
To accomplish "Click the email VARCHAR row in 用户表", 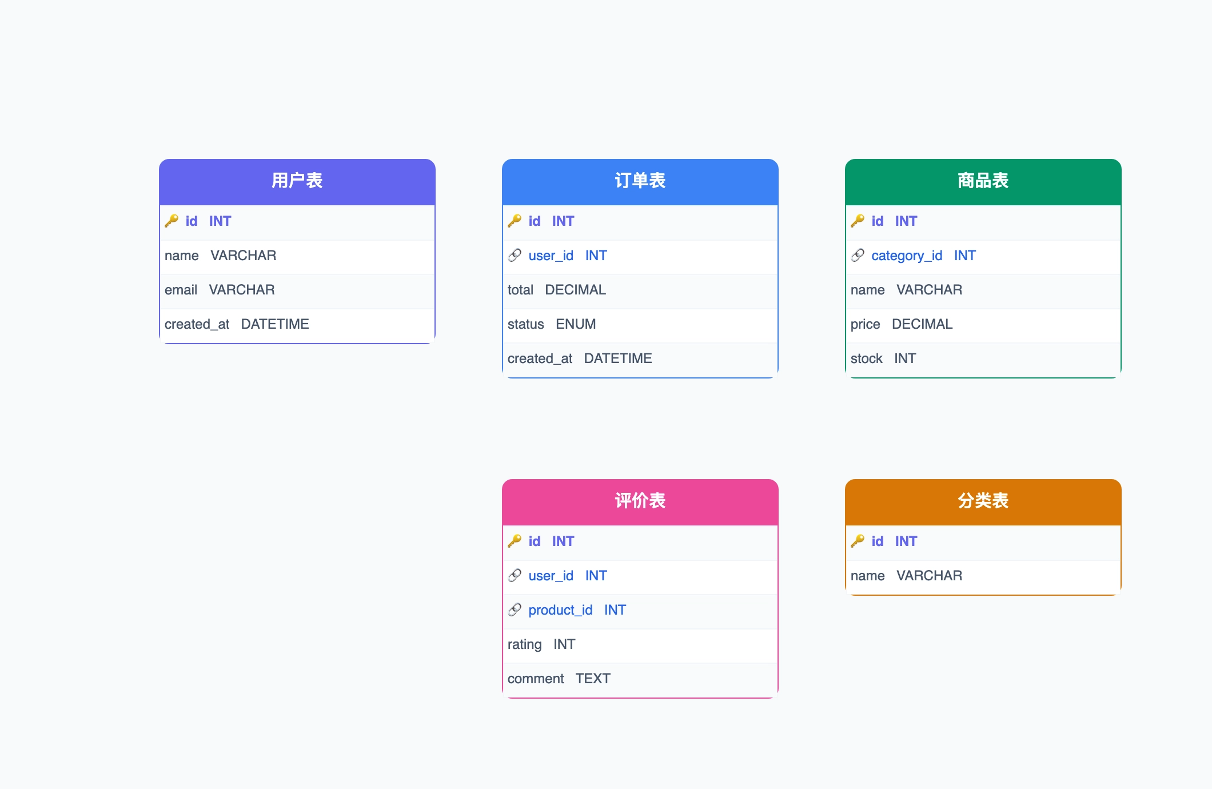I will coord(297,290).
